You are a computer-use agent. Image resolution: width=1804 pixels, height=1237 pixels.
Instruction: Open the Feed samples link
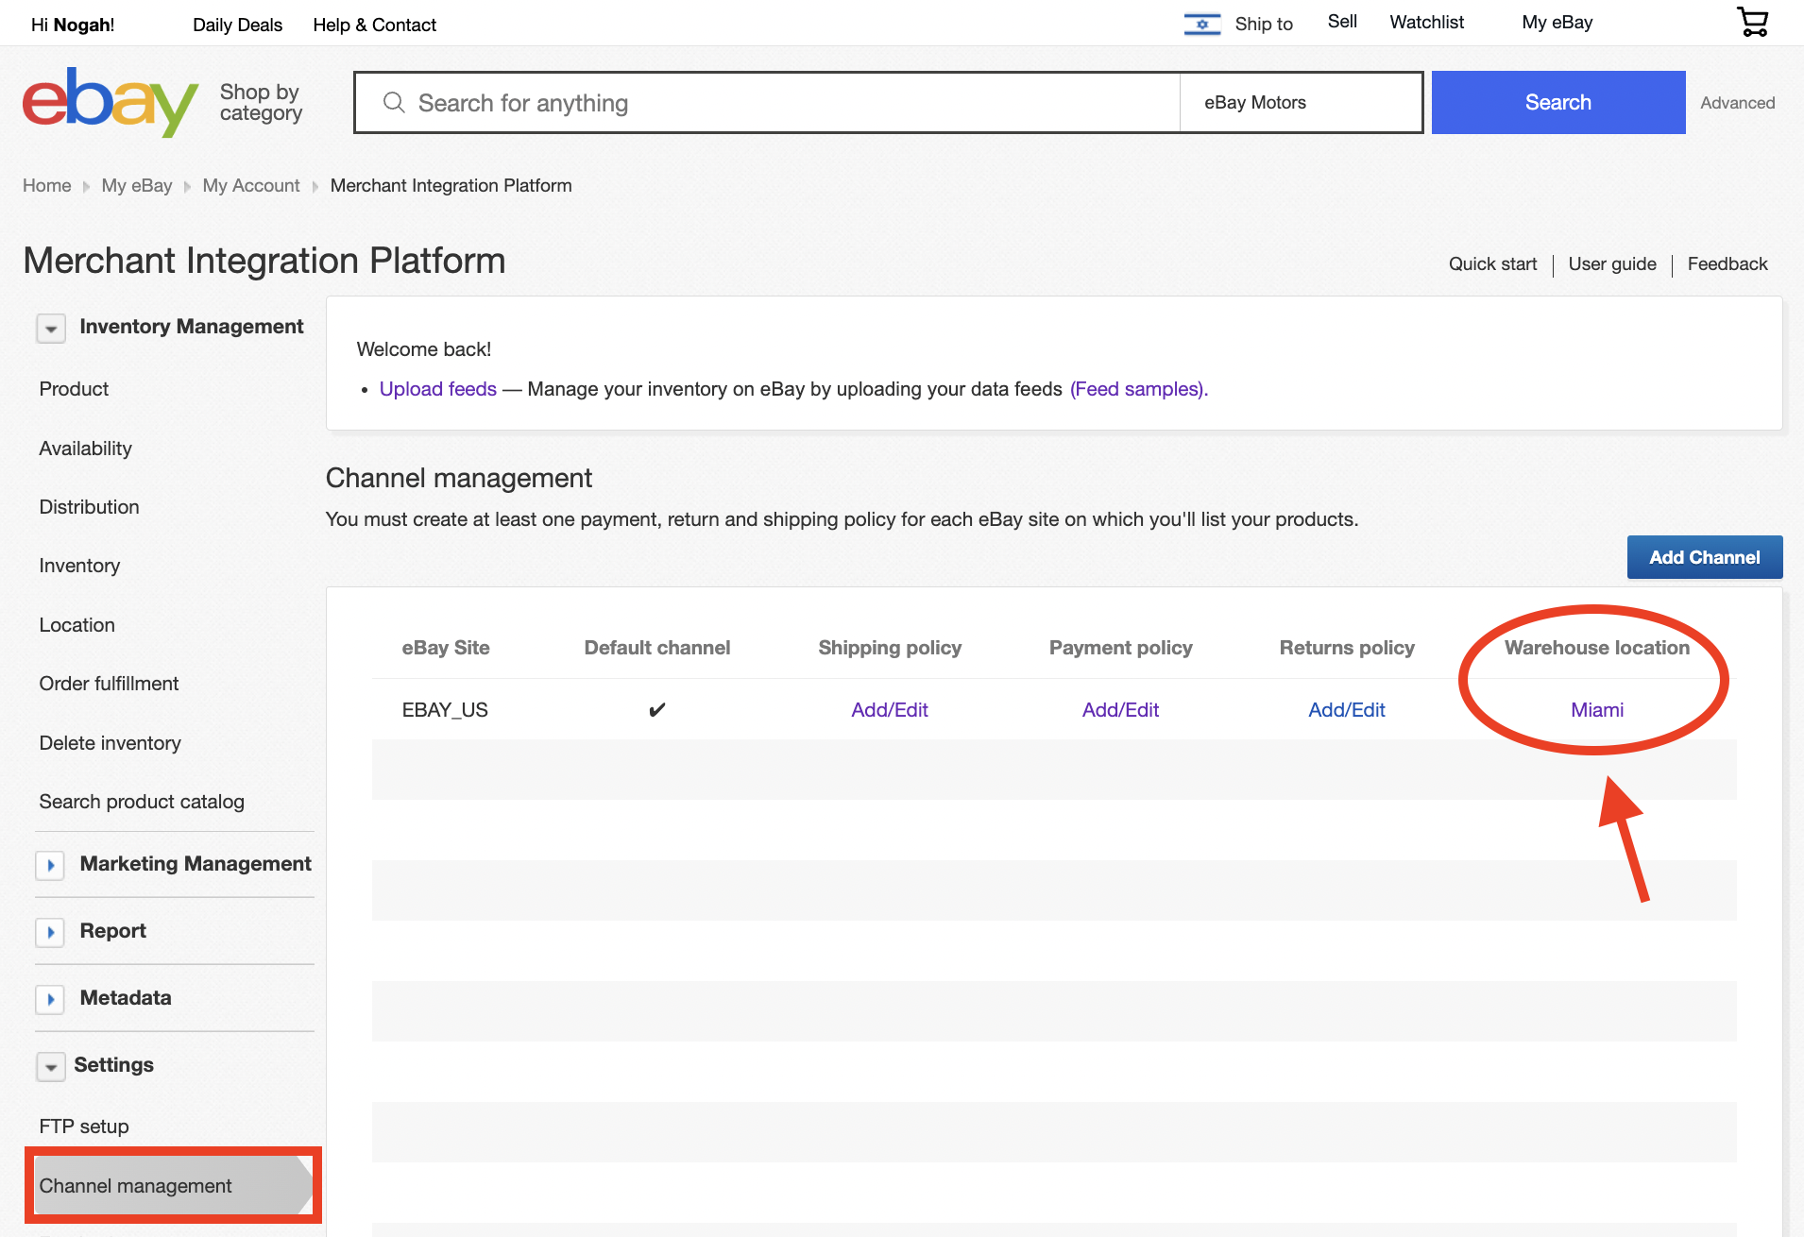[x=1138, y=389]
